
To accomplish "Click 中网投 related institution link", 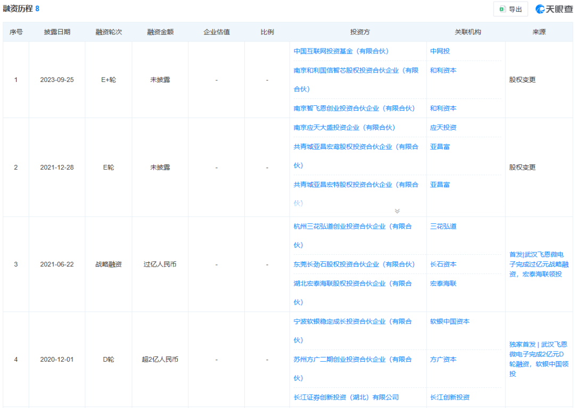I will tap(440, 51).
